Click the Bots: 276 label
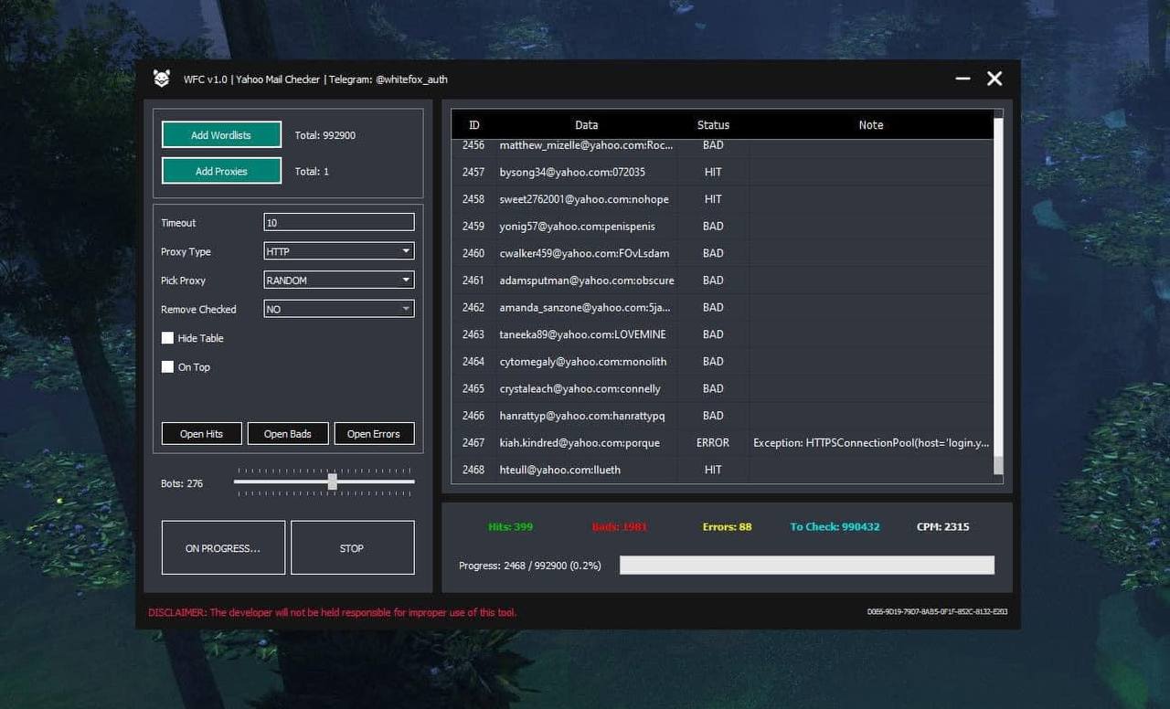 point(182,483)
